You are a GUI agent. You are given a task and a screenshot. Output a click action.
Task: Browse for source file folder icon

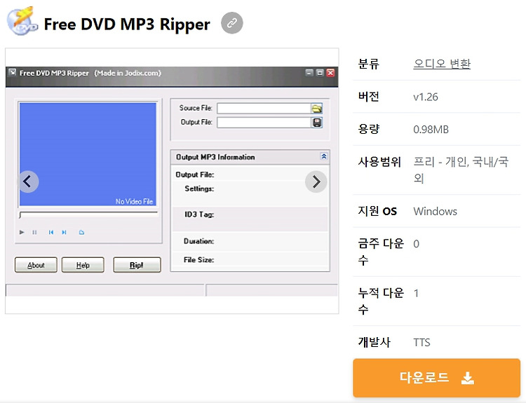[x=317, y=109]
